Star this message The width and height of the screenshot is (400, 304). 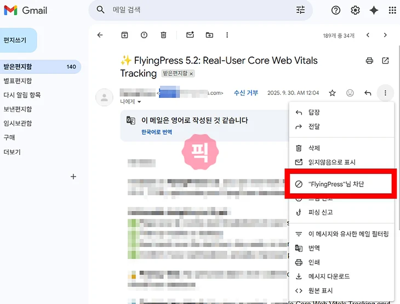(332, 93)
